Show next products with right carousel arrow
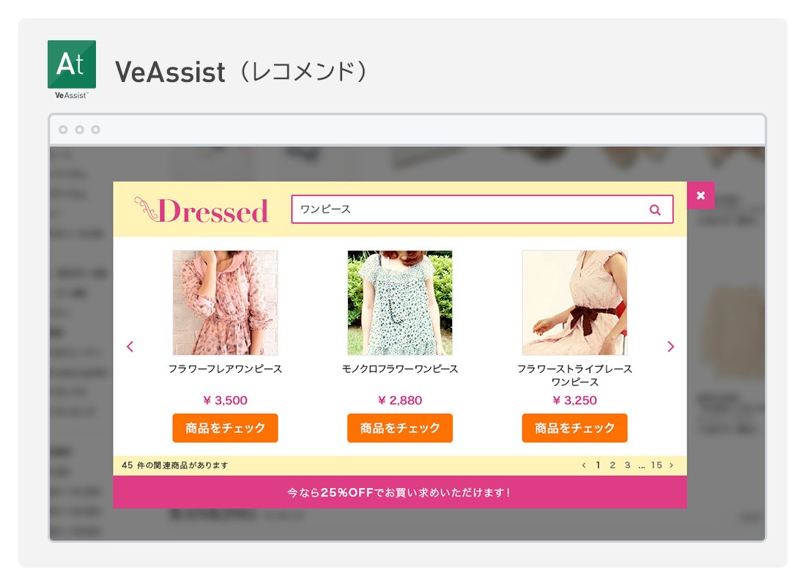The width and height of the screenshot is (806, 586). click(x=670, y=346)
